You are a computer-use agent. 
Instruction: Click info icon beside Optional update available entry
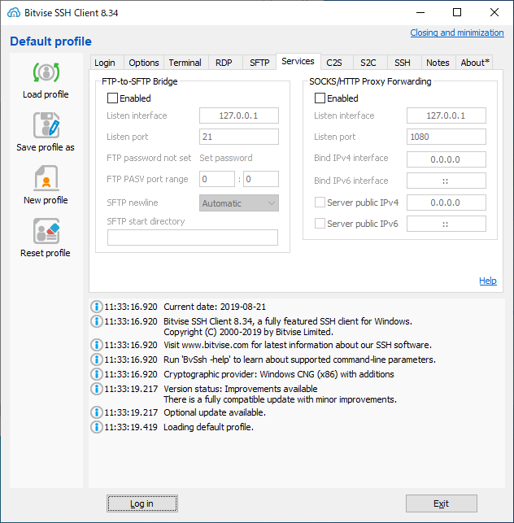tap(97, 412)
